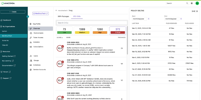
Task: Open the 3974 Packages tab
Action: point(63,16)
